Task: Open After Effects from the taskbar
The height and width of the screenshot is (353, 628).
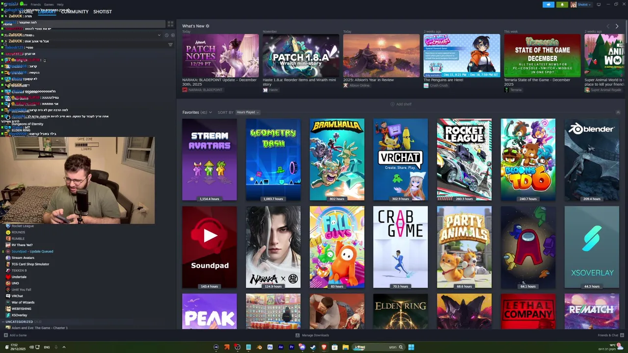Action: coord(281,347)
